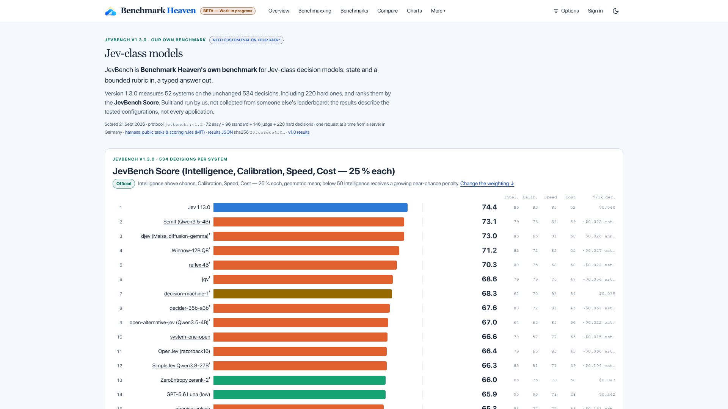This screenshot has height=409, width=728.
Task: Open the GPT-5.6 Luna (low) model link
Action: point(188,395)
